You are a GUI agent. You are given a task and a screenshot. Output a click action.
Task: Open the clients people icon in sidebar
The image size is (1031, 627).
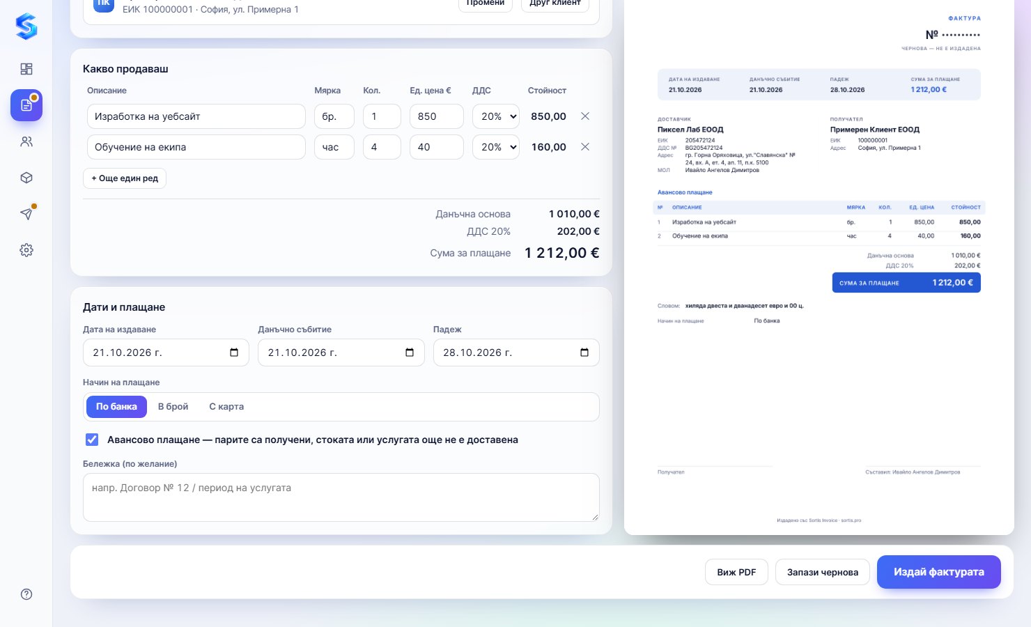point(26,141)
